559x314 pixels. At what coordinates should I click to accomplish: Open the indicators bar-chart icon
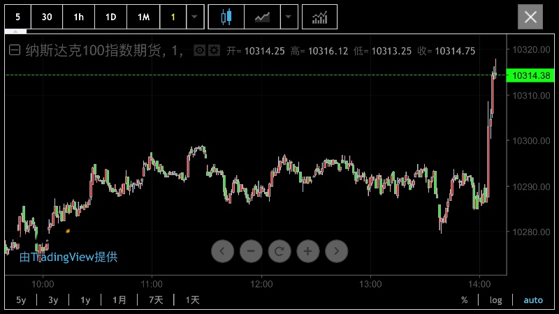(x=319, y=17)
